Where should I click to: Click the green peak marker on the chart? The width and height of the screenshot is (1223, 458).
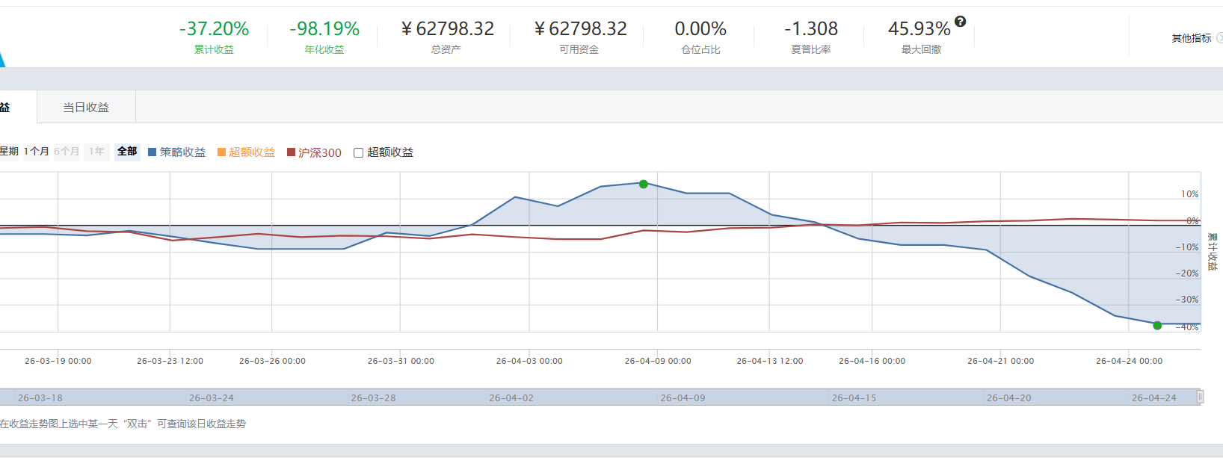point(644,184)
